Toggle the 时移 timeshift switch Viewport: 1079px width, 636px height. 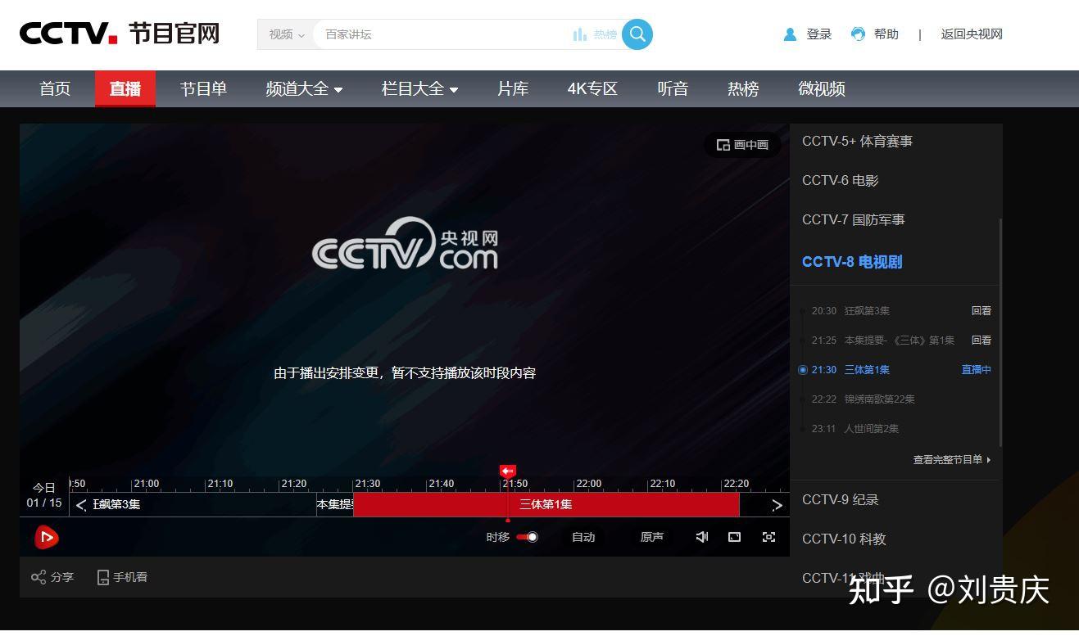pyautogui.click(x=525, y=537)
